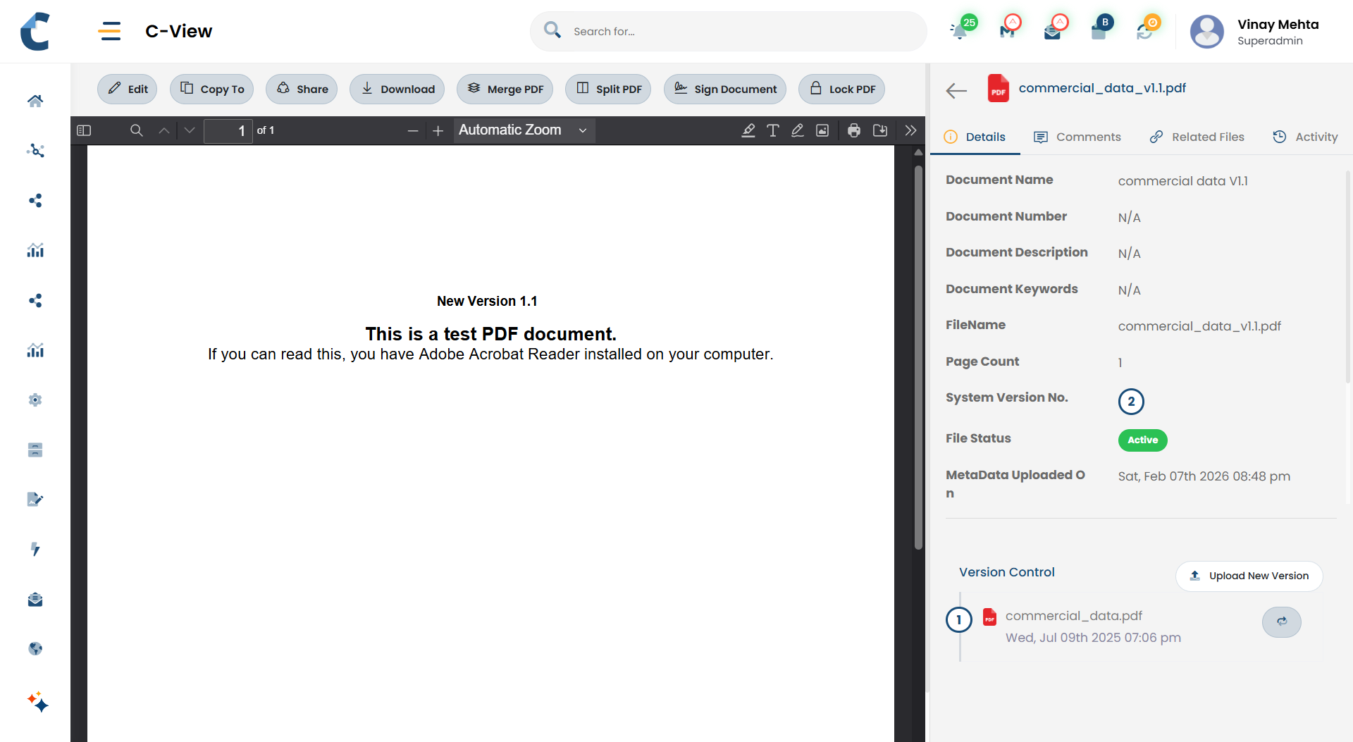This screenshot has width=1353, height=742.
Task: Click the PDF viewer print icon
Action: 854,130
